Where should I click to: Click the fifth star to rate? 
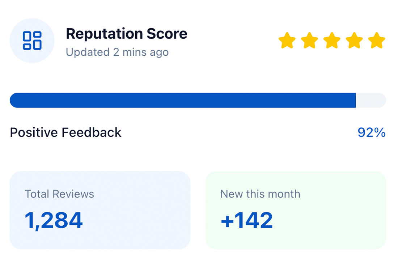[x=376, y=41]
